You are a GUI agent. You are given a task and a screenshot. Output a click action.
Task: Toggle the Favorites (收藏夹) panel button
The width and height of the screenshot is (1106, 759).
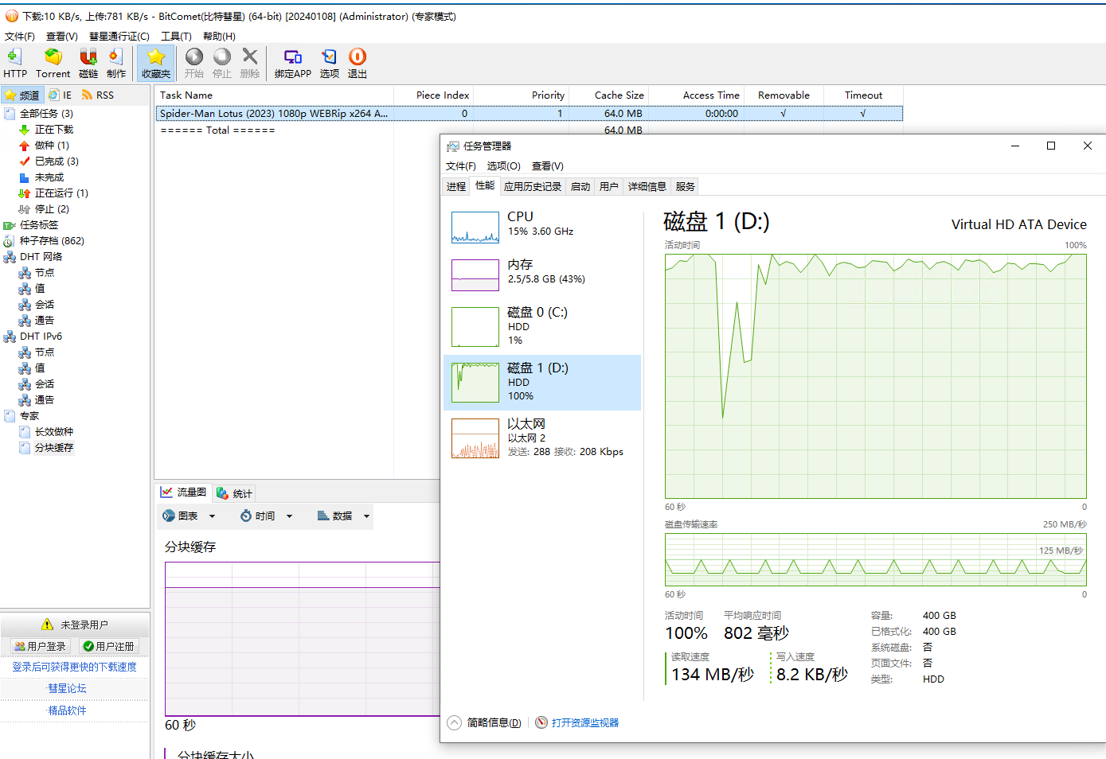156,63
